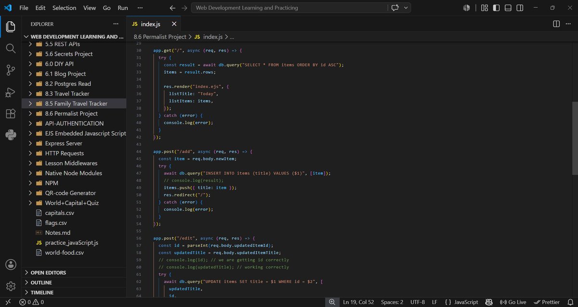Open the Extensions view
578x307 pixels.
pyautogui.click(x=11, y=114)
